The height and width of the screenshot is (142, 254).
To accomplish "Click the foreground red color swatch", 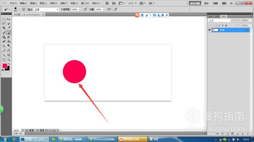I will (4, 66).
